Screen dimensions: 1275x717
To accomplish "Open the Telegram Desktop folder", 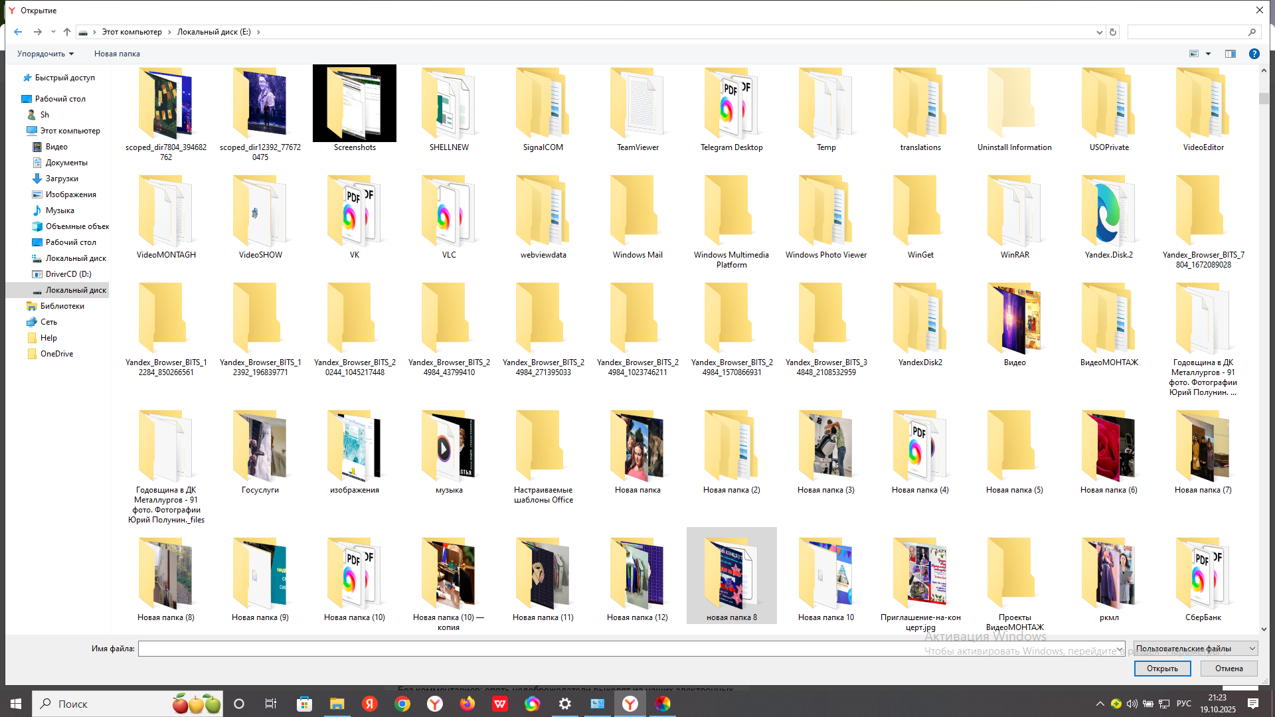I will tap(731, 110).
